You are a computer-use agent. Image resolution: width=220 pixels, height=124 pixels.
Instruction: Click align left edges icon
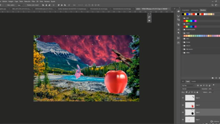(x=43, y=5)
